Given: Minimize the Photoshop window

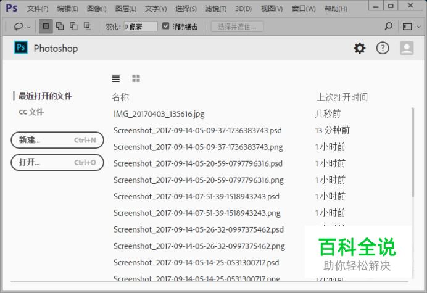Looking at the screenshot, I should (x=376, y=6).
